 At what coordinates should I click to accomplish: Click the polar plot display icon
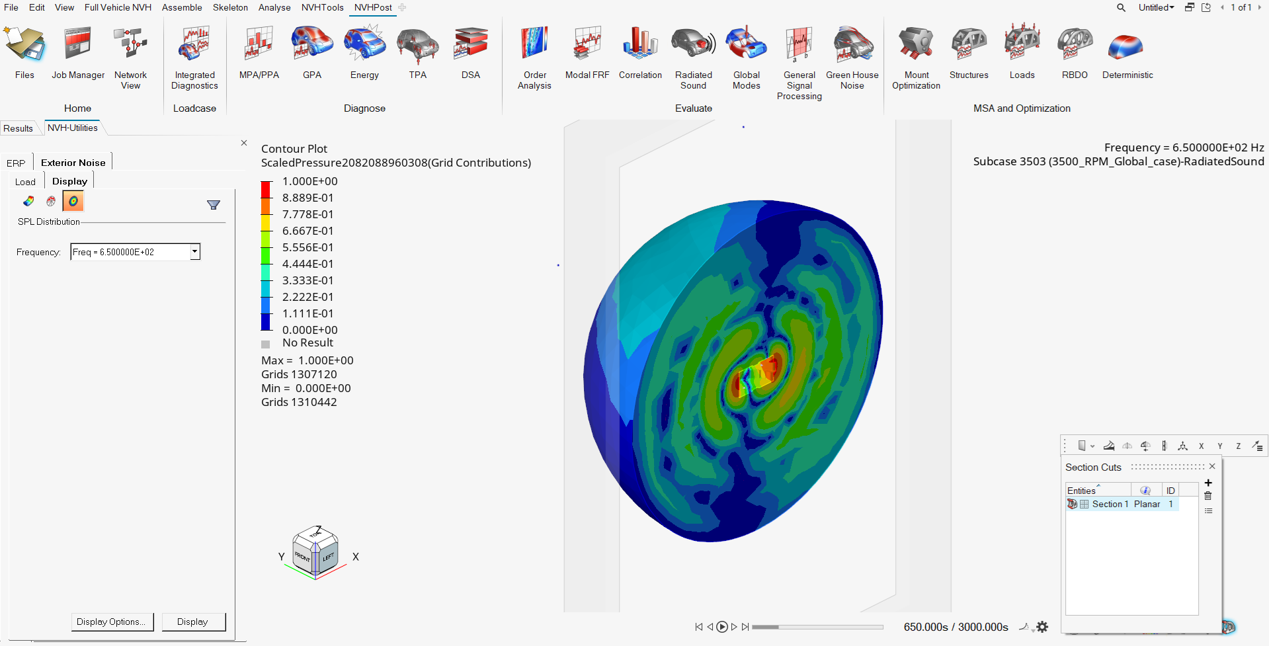tap(51, 201)
